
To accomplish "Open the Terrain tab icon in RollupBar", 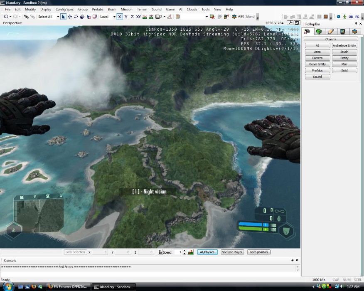I will click(319, 31).
